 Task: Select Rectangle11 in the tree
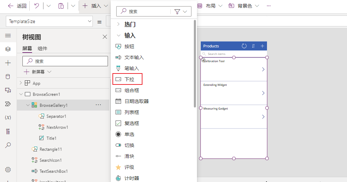51,149
